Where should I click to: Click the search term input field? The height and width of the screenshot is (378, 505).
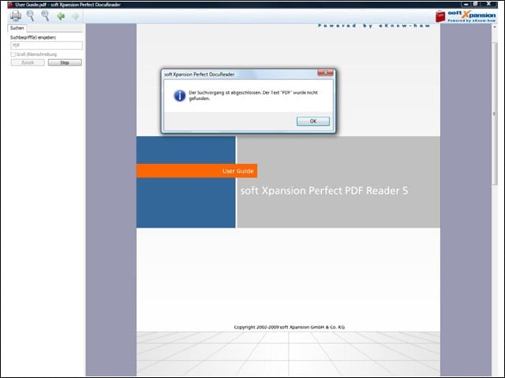(47, 46)
